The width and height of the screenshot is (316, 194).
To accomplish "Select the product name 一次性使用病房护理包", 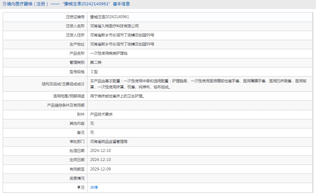I will tap(109, 53).
